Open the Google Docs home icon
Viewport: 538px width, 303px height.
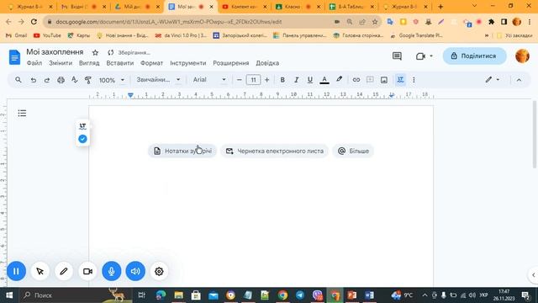coord(14,57)
